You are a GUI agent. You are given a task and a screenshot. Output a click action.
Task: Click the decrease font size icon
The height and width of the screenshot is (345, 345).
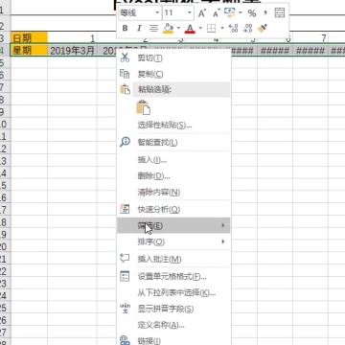[x=217, y=13]
